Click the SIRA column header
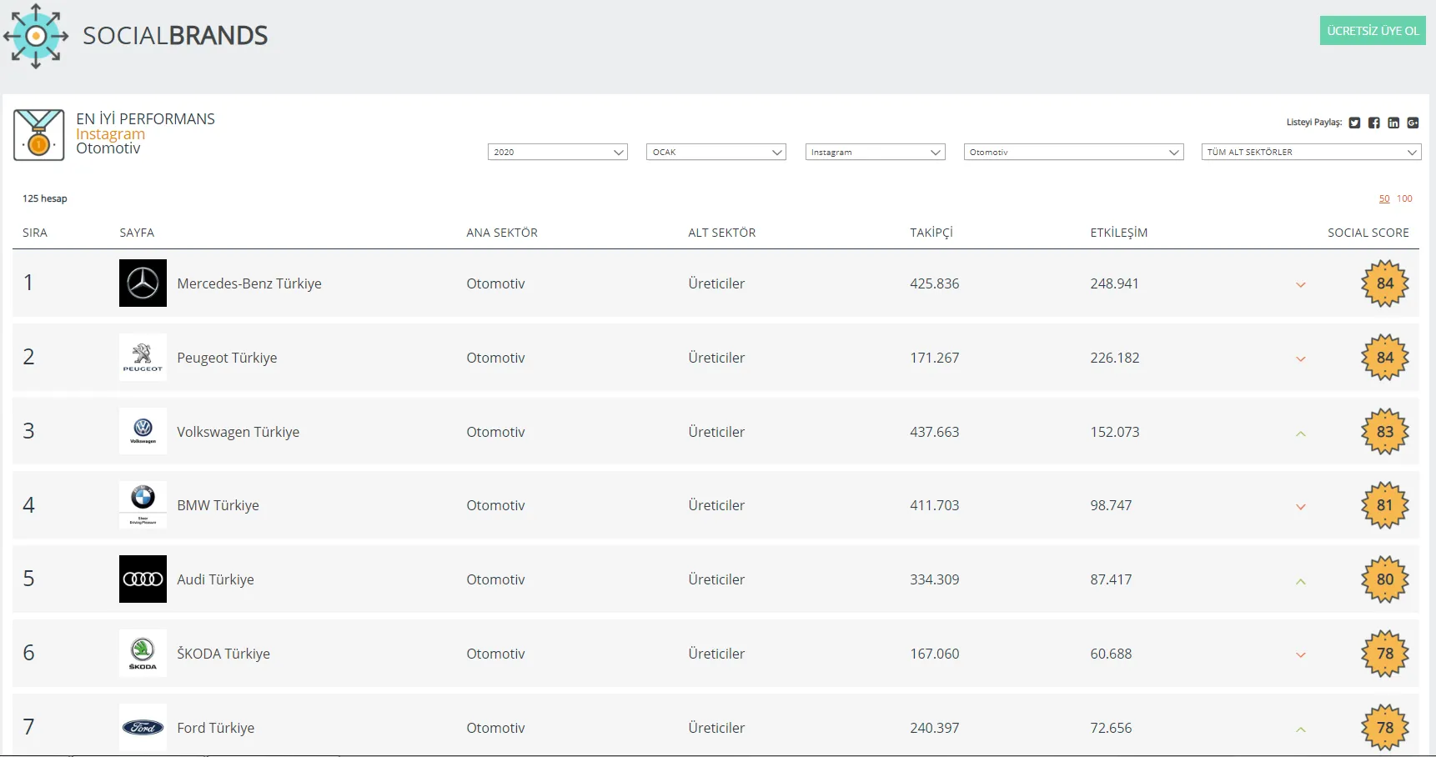1436x757 pixels. click(35, 233)
